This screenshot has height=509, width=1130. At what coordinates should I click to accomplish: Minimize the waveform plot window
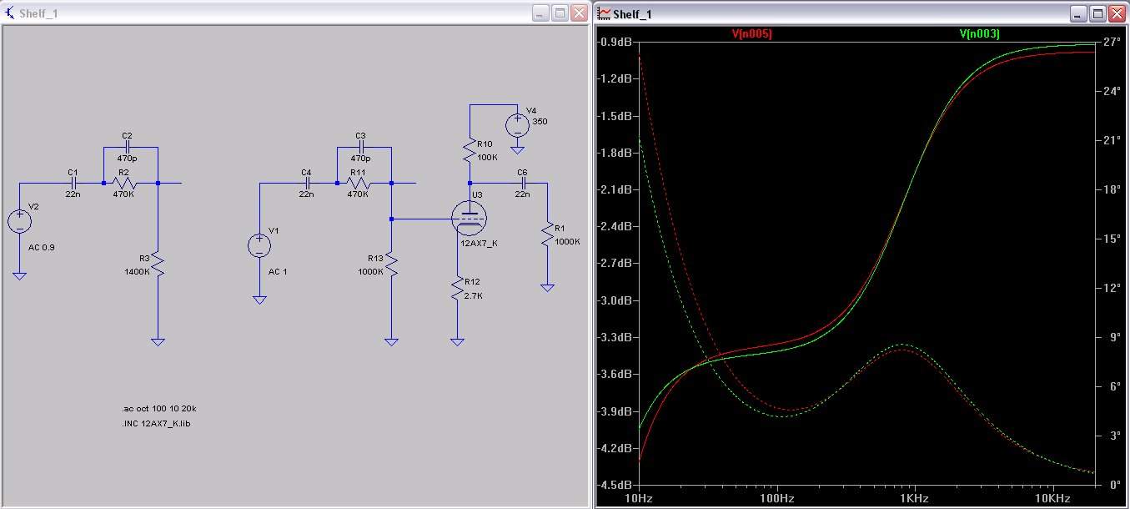tap(1080, 13)
